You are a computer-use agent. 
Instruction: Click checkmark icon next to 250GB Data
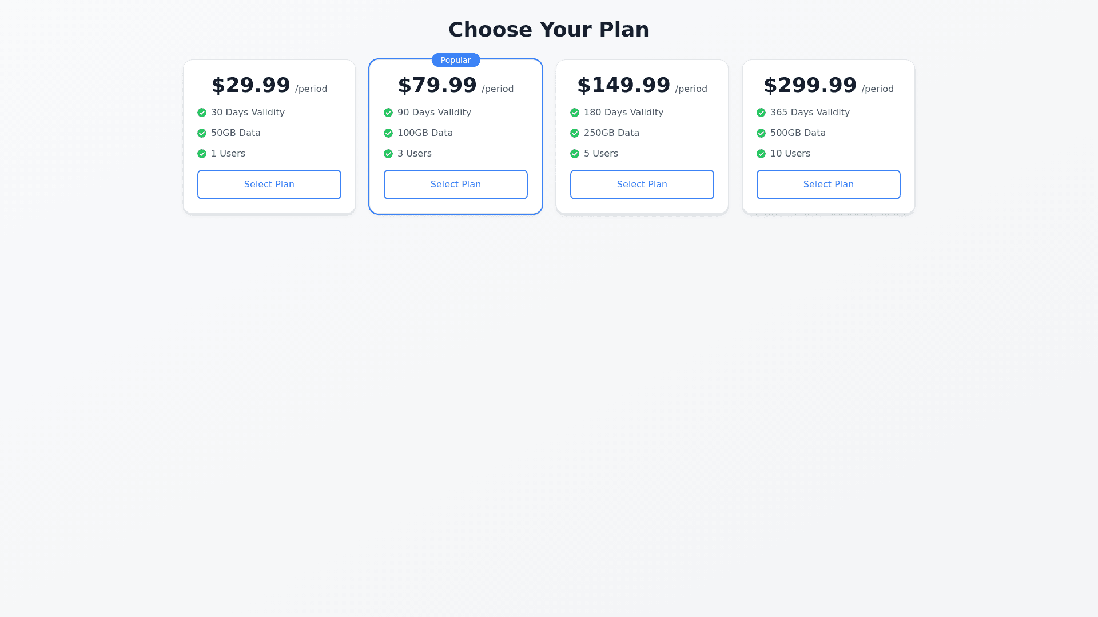pyautogui.click(x=575, y=133)
